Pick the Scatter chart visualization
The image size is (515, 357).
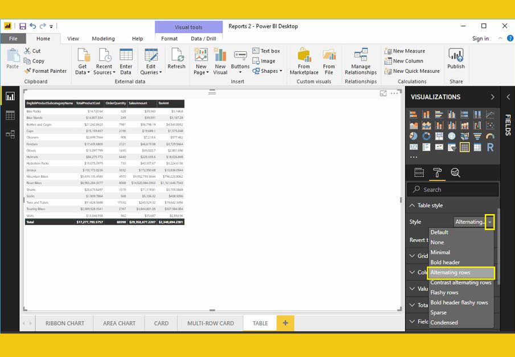pyautogui.click(x=490, y=125)
